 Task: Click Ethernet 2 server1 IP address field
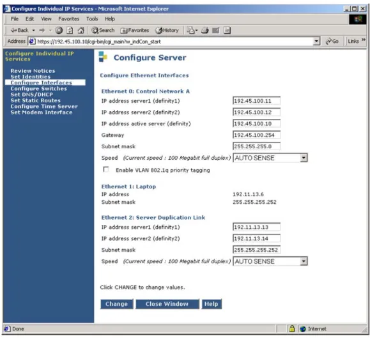(256, 227)
